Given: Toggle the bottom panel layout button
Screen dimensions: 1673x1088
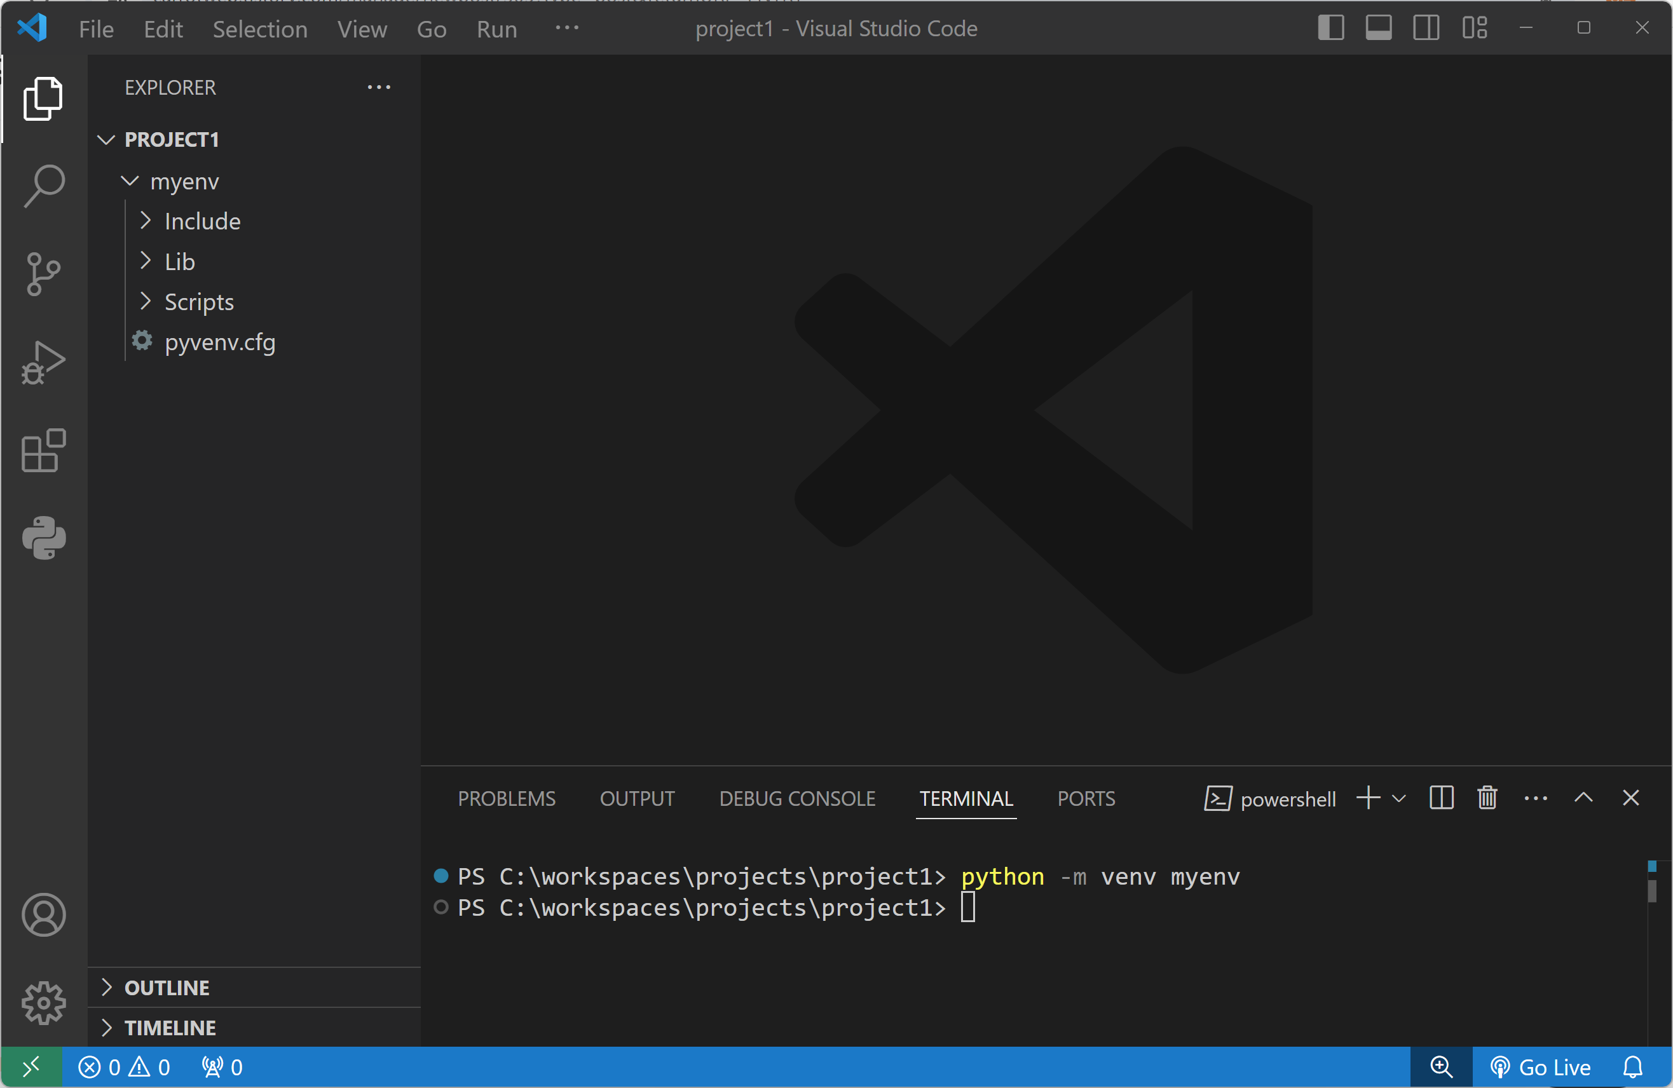Looking at the screenshot, I should [x=1378, y=28].
